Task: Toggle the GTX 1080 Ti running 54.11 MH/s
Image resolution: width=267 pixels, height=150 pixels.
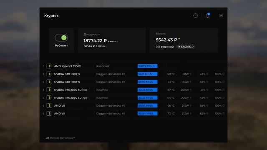Action: (x=49, y=74)
